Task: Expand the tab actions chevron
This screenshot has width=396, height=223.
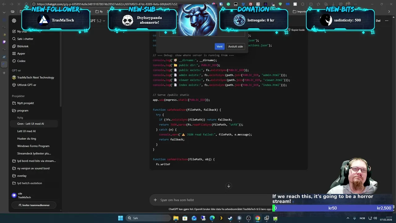Action: pos(4,12)
